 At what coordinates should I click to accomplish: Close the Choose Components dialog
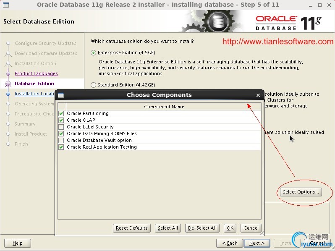point(258,95)
